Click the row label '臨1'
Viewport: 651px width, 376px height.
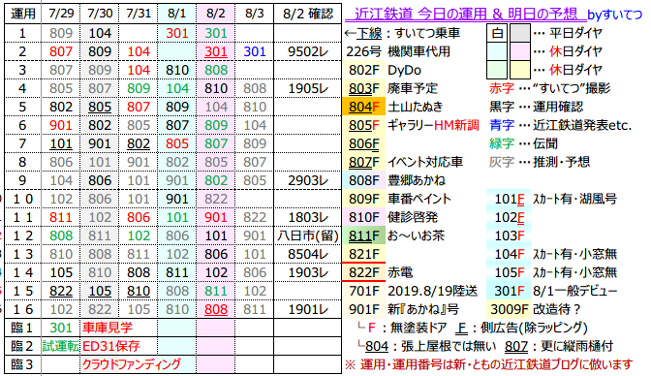(22, 328)
